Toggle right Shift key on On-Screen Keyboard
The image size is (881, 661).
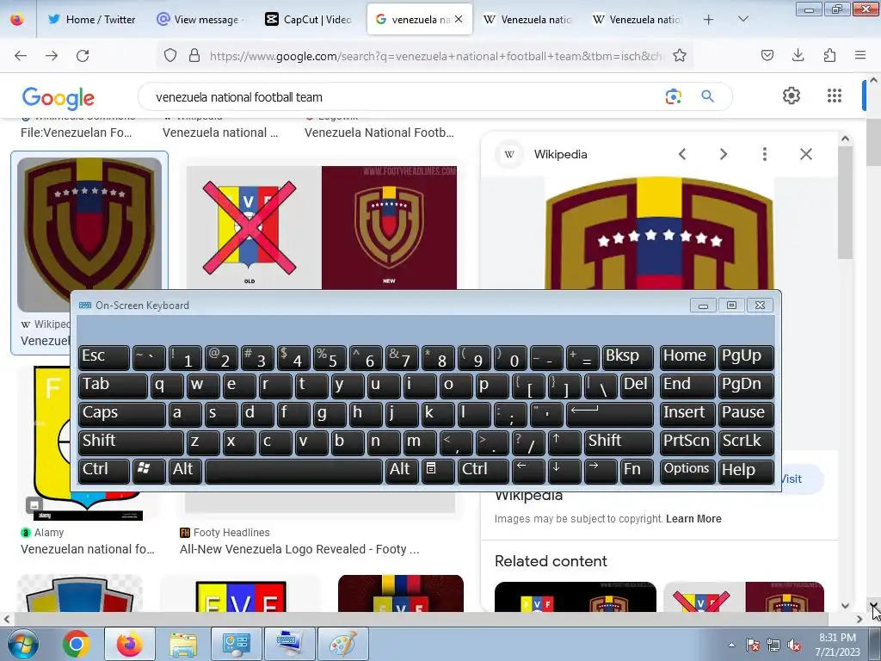pos(619,442)
